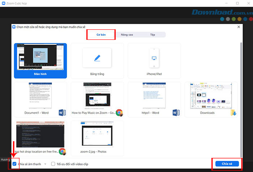The width and height of the screenshot is (253, 172).
Task: Click Chrome icon on top hot drop card
Action: point(62,151)
